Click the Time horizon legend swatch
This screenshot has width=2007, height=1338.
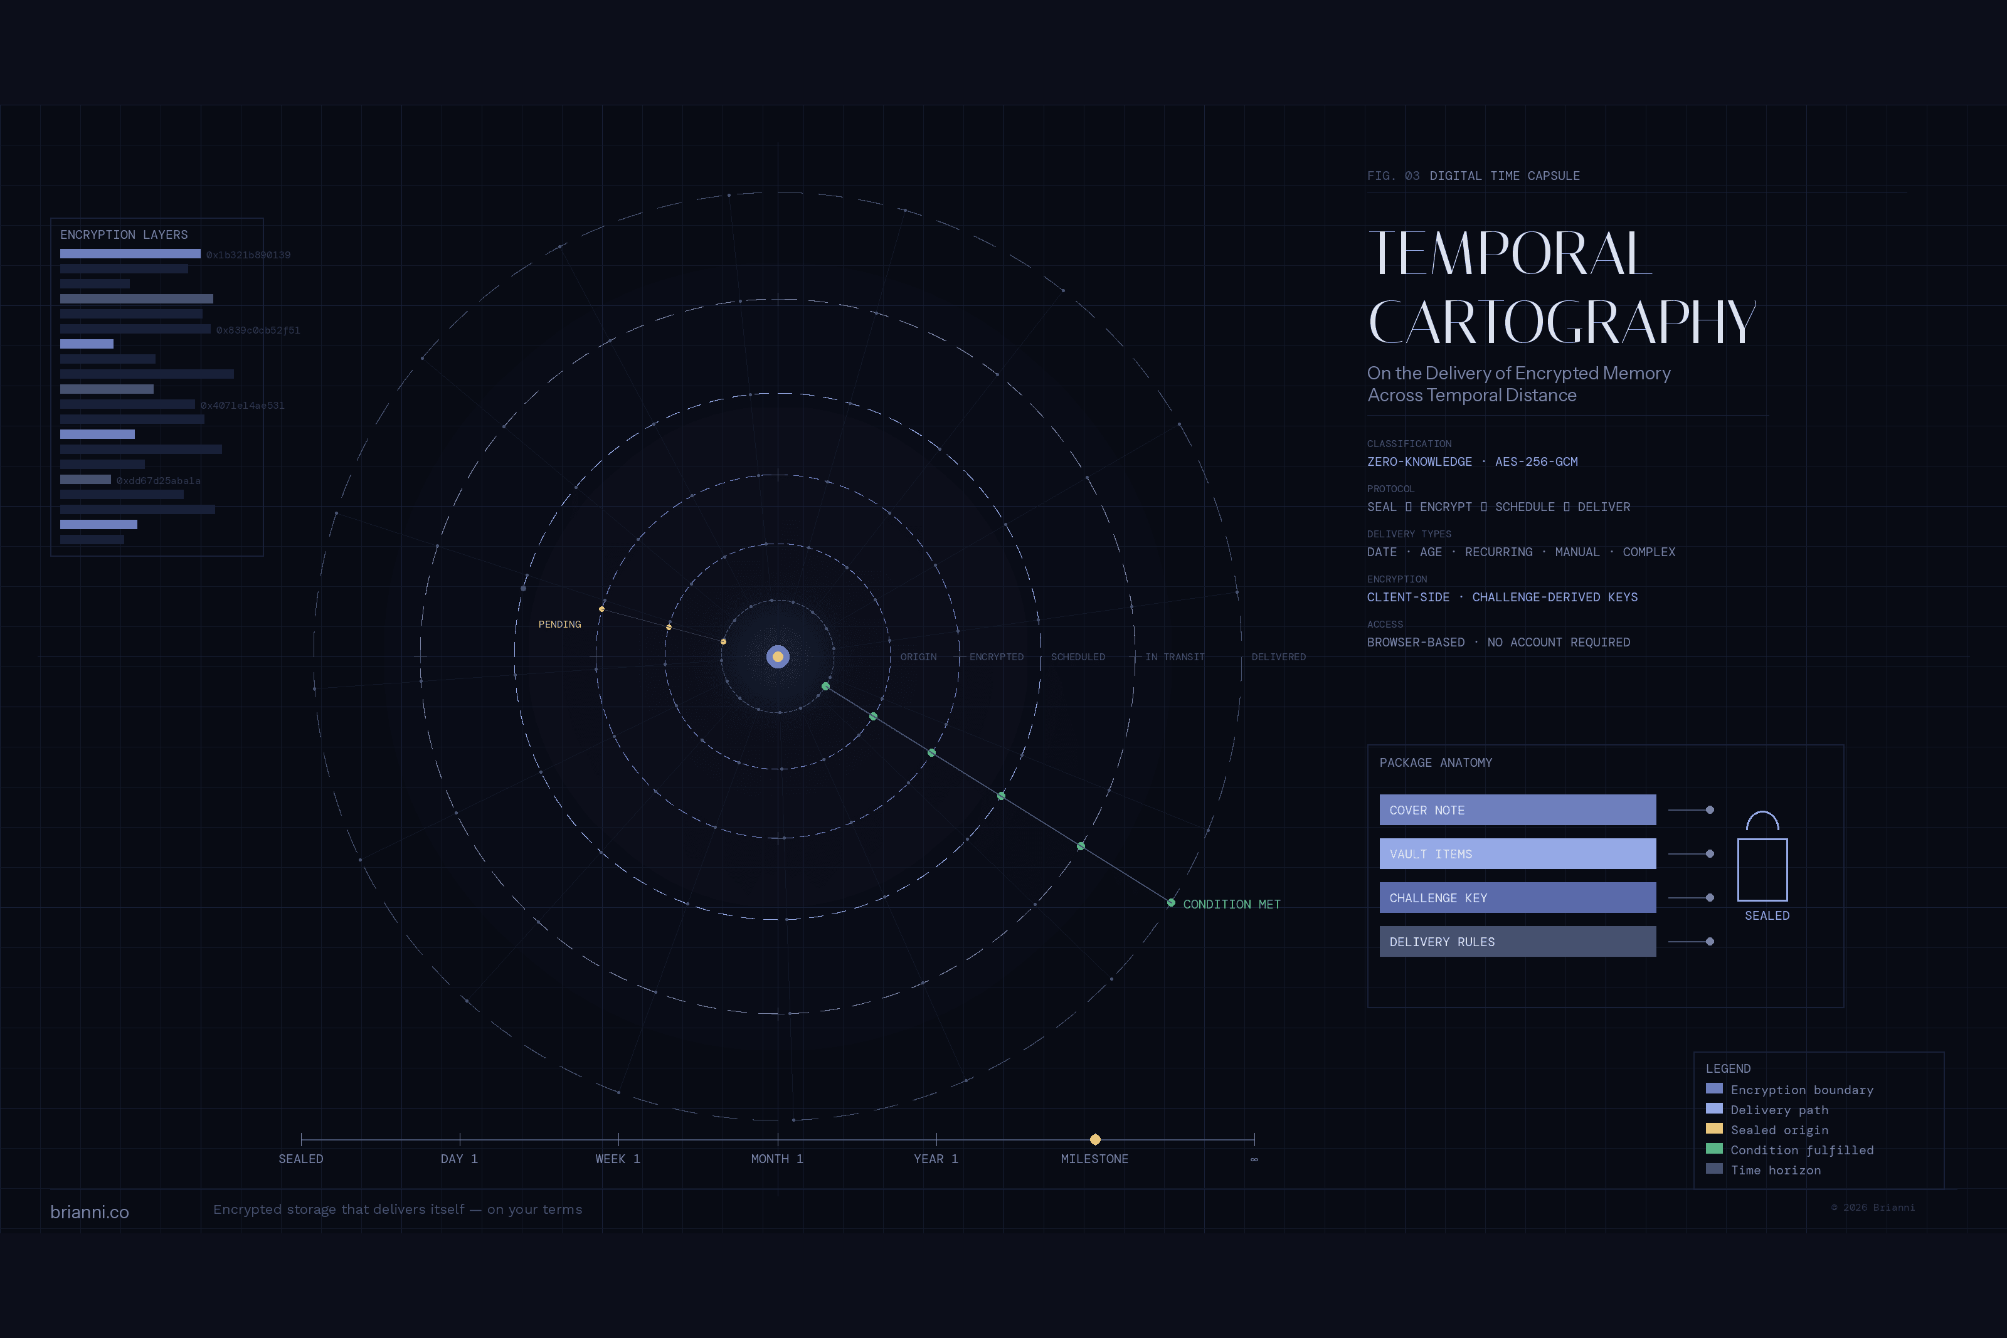[1713, 1168]
